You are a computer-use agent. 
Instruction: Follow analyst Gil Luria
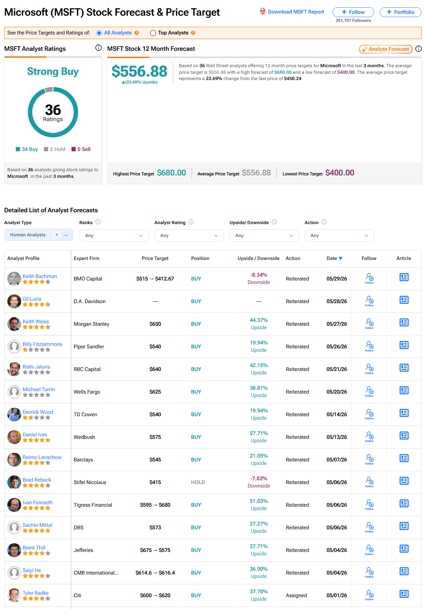(x=369, y=301)
